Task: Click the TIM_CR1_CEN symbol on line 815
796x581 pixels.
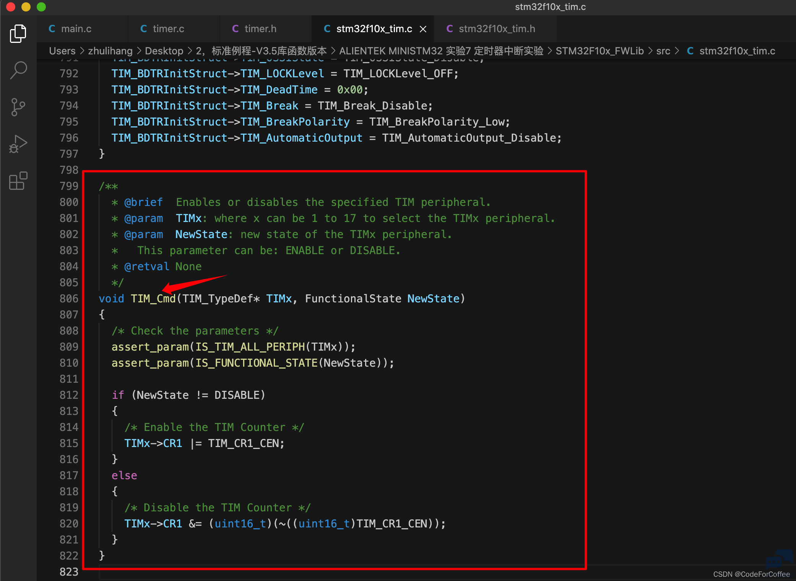Action: point(245,443)
